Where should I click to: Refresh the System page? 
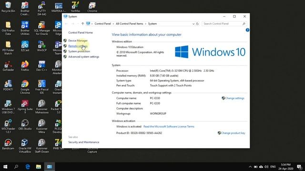point(197,24)
